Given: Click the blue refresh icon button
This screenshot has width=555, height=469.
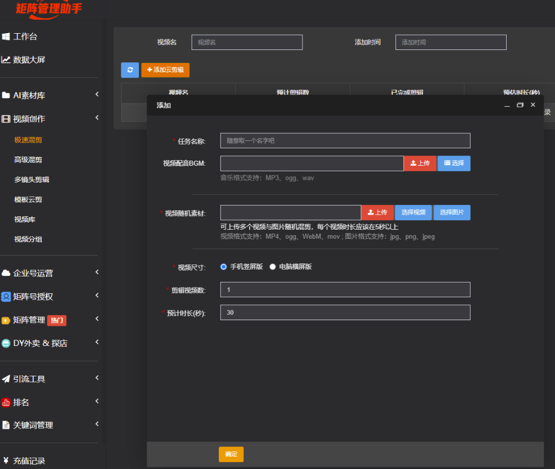Looking at the screenshot, I should 130,70.
